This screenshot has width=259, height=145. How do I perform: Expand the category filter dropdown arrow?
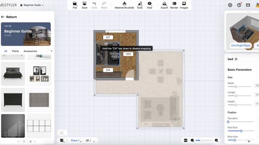51,51
